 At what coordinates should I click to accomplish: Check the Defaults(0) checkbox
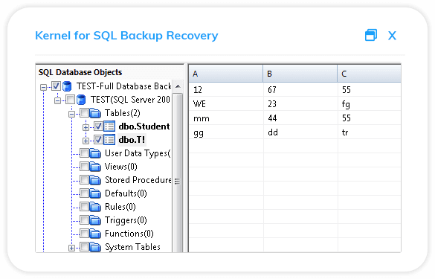[x=84, y=193]
